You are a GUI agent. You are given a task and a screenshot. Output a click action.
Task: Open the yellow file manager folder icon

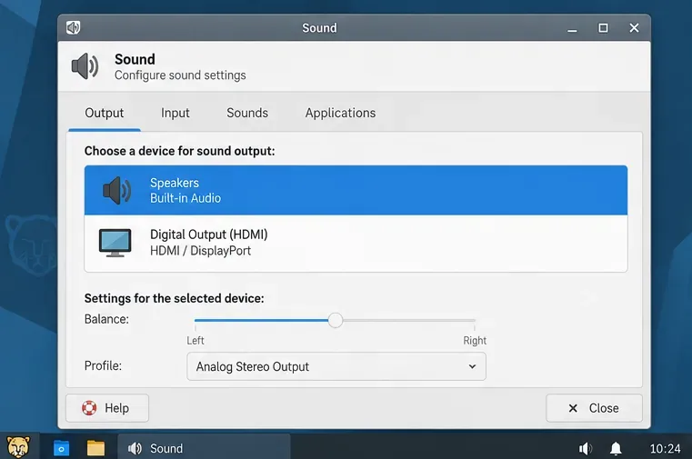point(95,448)
